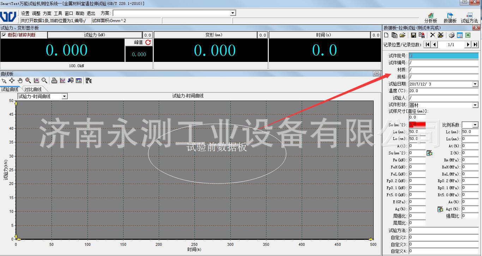Print the curve using the printer icon
The height and width of the screenshot is (256, 482).
point(54,81)
